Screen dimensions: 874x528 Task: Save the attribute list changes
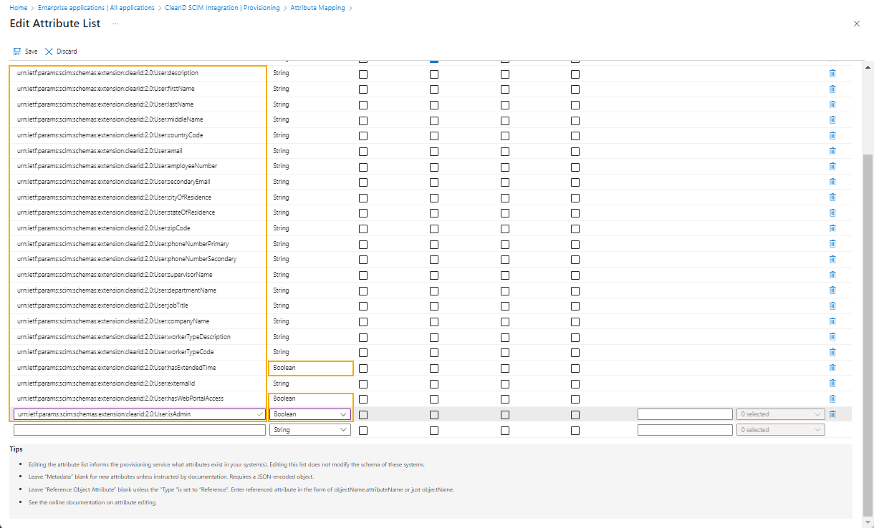24,51
